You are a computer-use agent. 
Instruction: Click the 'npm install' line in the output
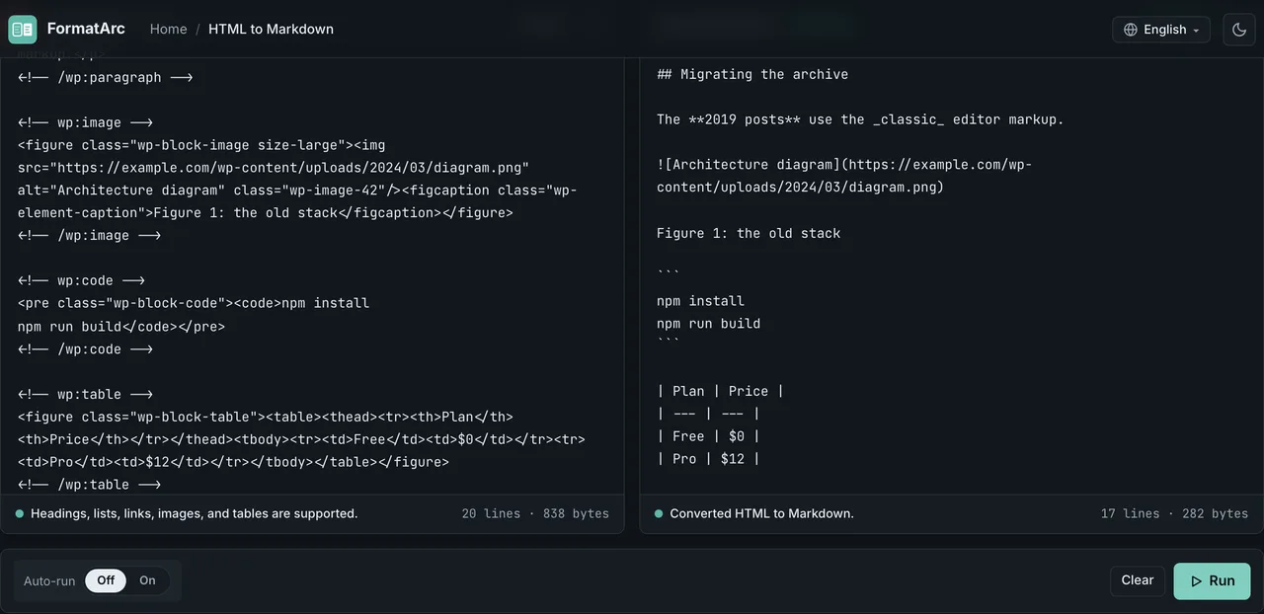[x=700, y=301]
